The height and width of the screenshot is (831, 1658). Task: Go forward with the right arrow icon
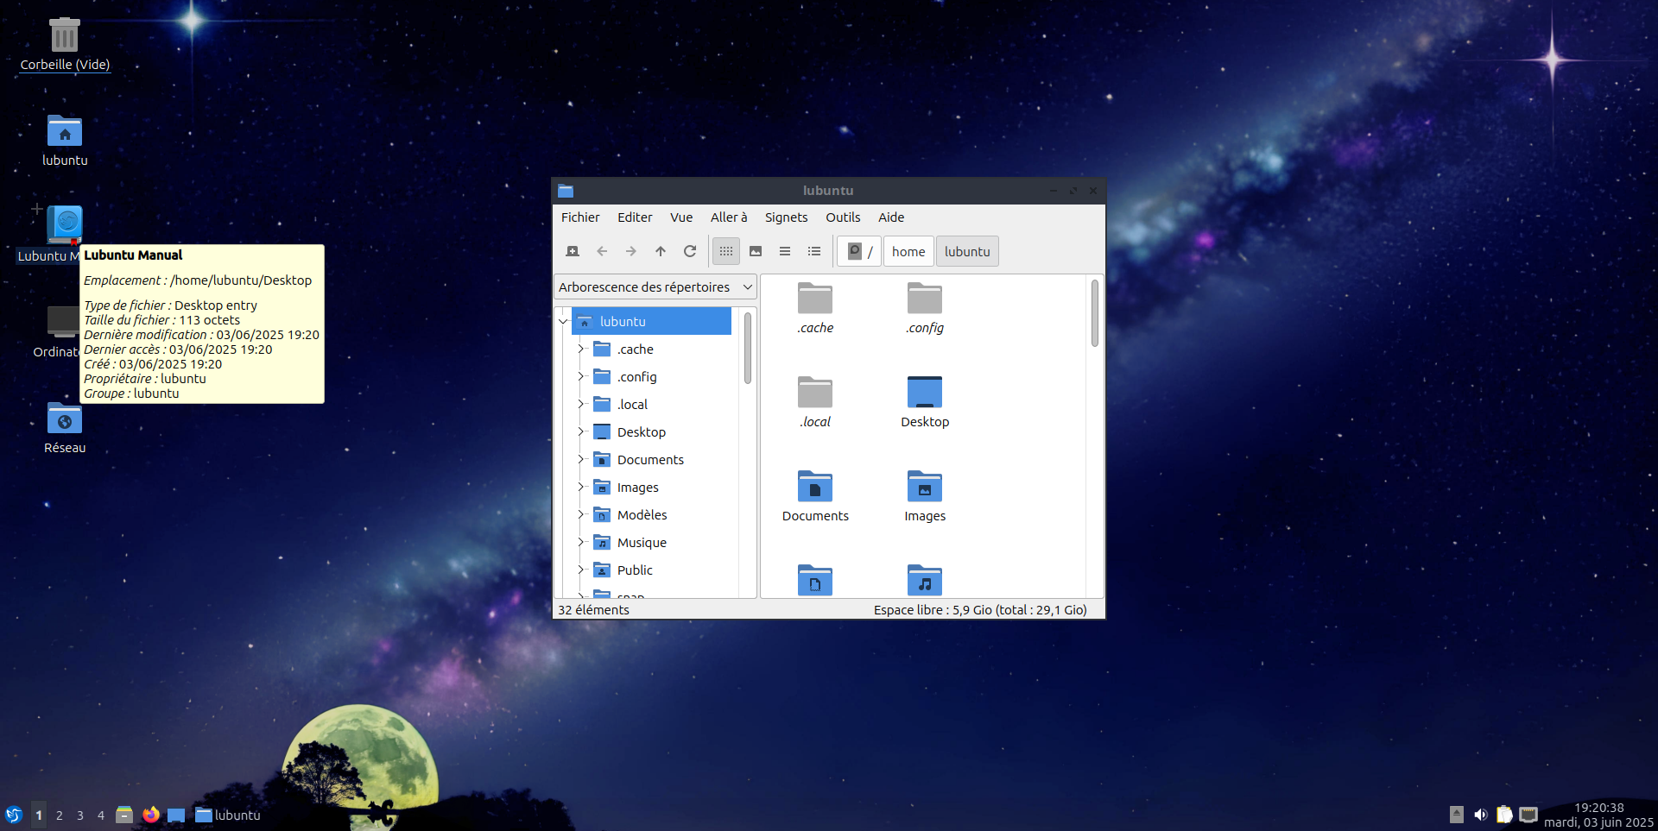tap(631, 251)
